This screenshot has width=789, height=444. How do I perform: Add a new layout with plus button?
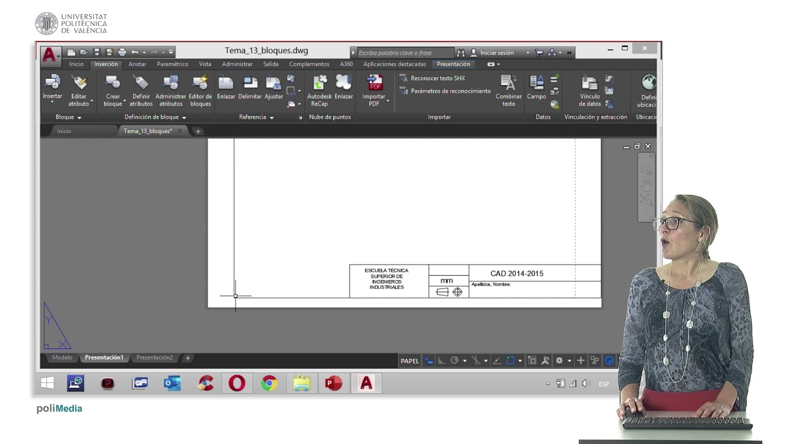pos(188,358)
